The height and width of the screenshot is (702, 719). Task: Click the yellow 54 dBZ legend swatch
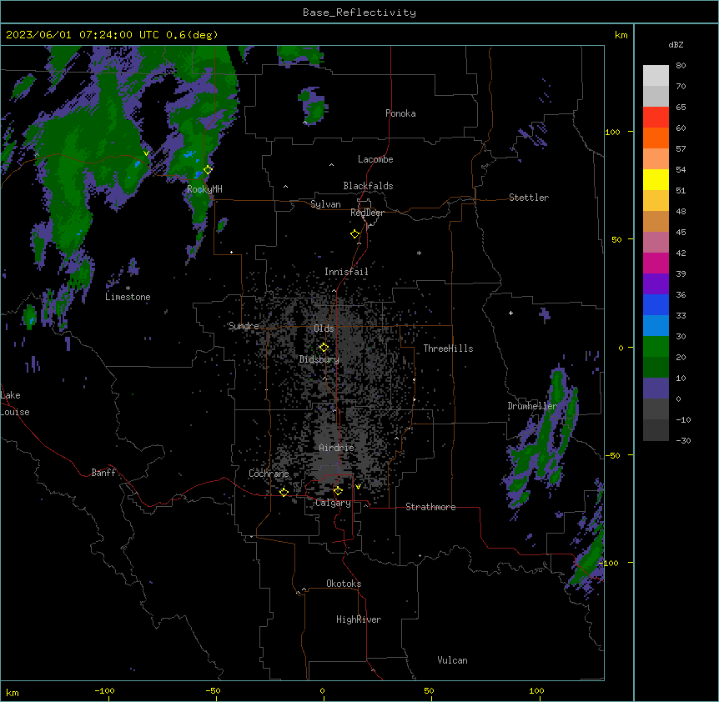point(656,179)
